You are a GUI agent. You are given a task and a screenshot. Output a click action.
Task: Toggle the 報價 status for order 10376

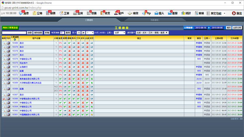coord(65,59)
